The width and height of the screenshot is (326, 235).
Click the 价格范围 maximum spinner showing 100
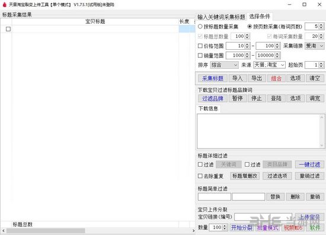268,46
